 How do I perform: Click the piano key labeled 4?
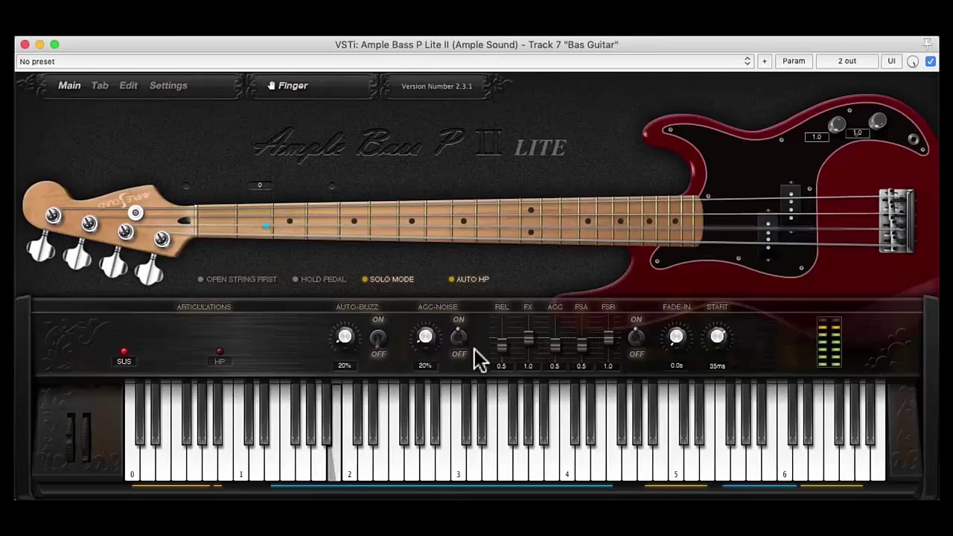coord(567,462)
